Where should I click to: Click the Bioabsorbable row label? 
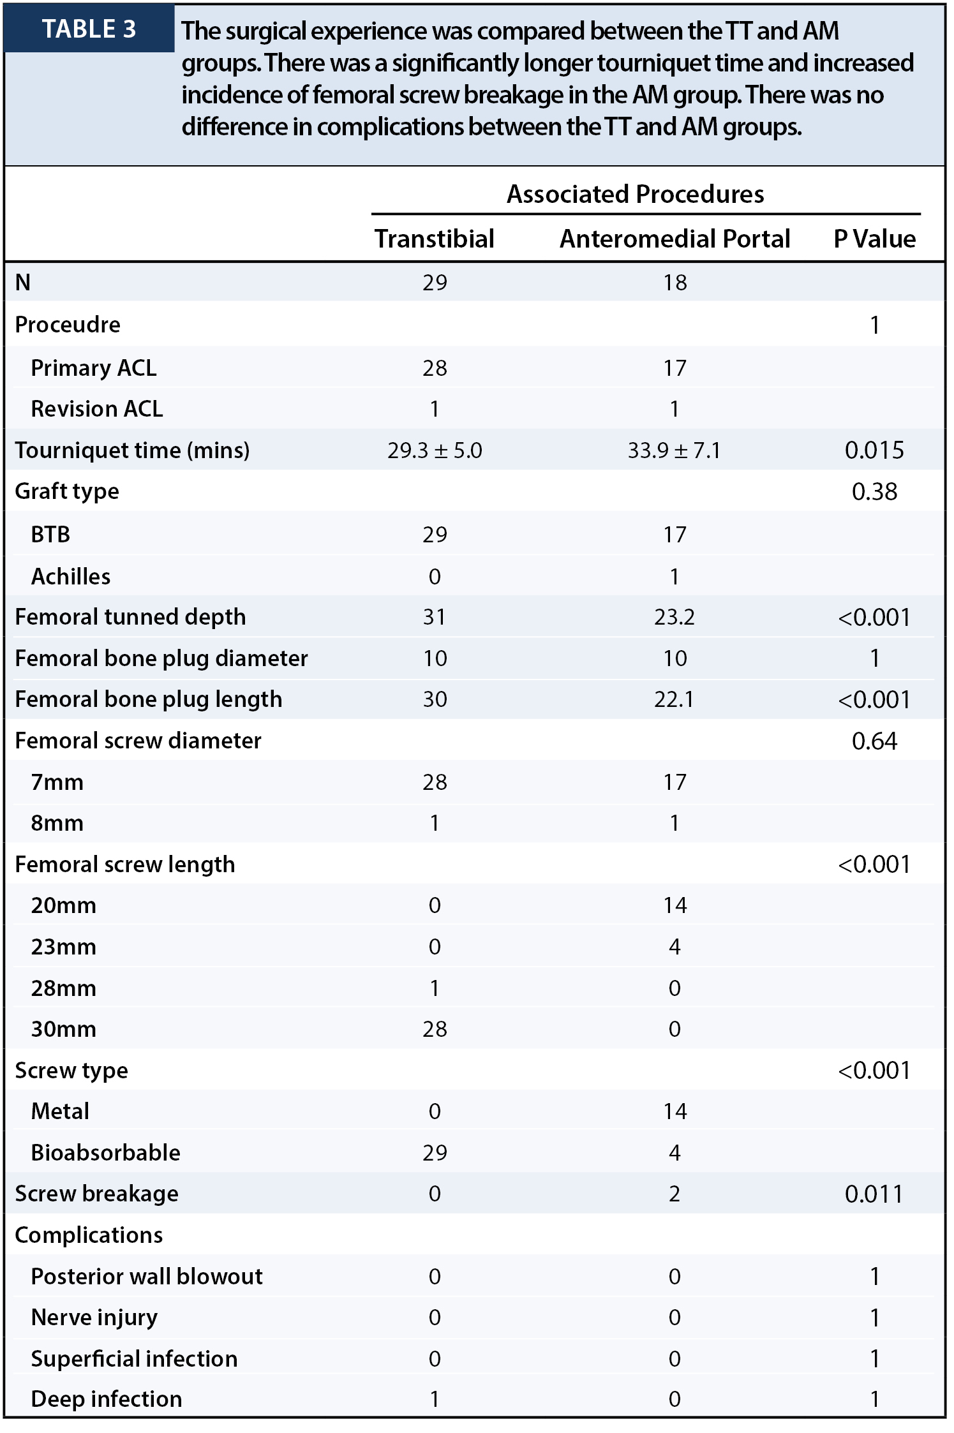tap(106, 1153)
